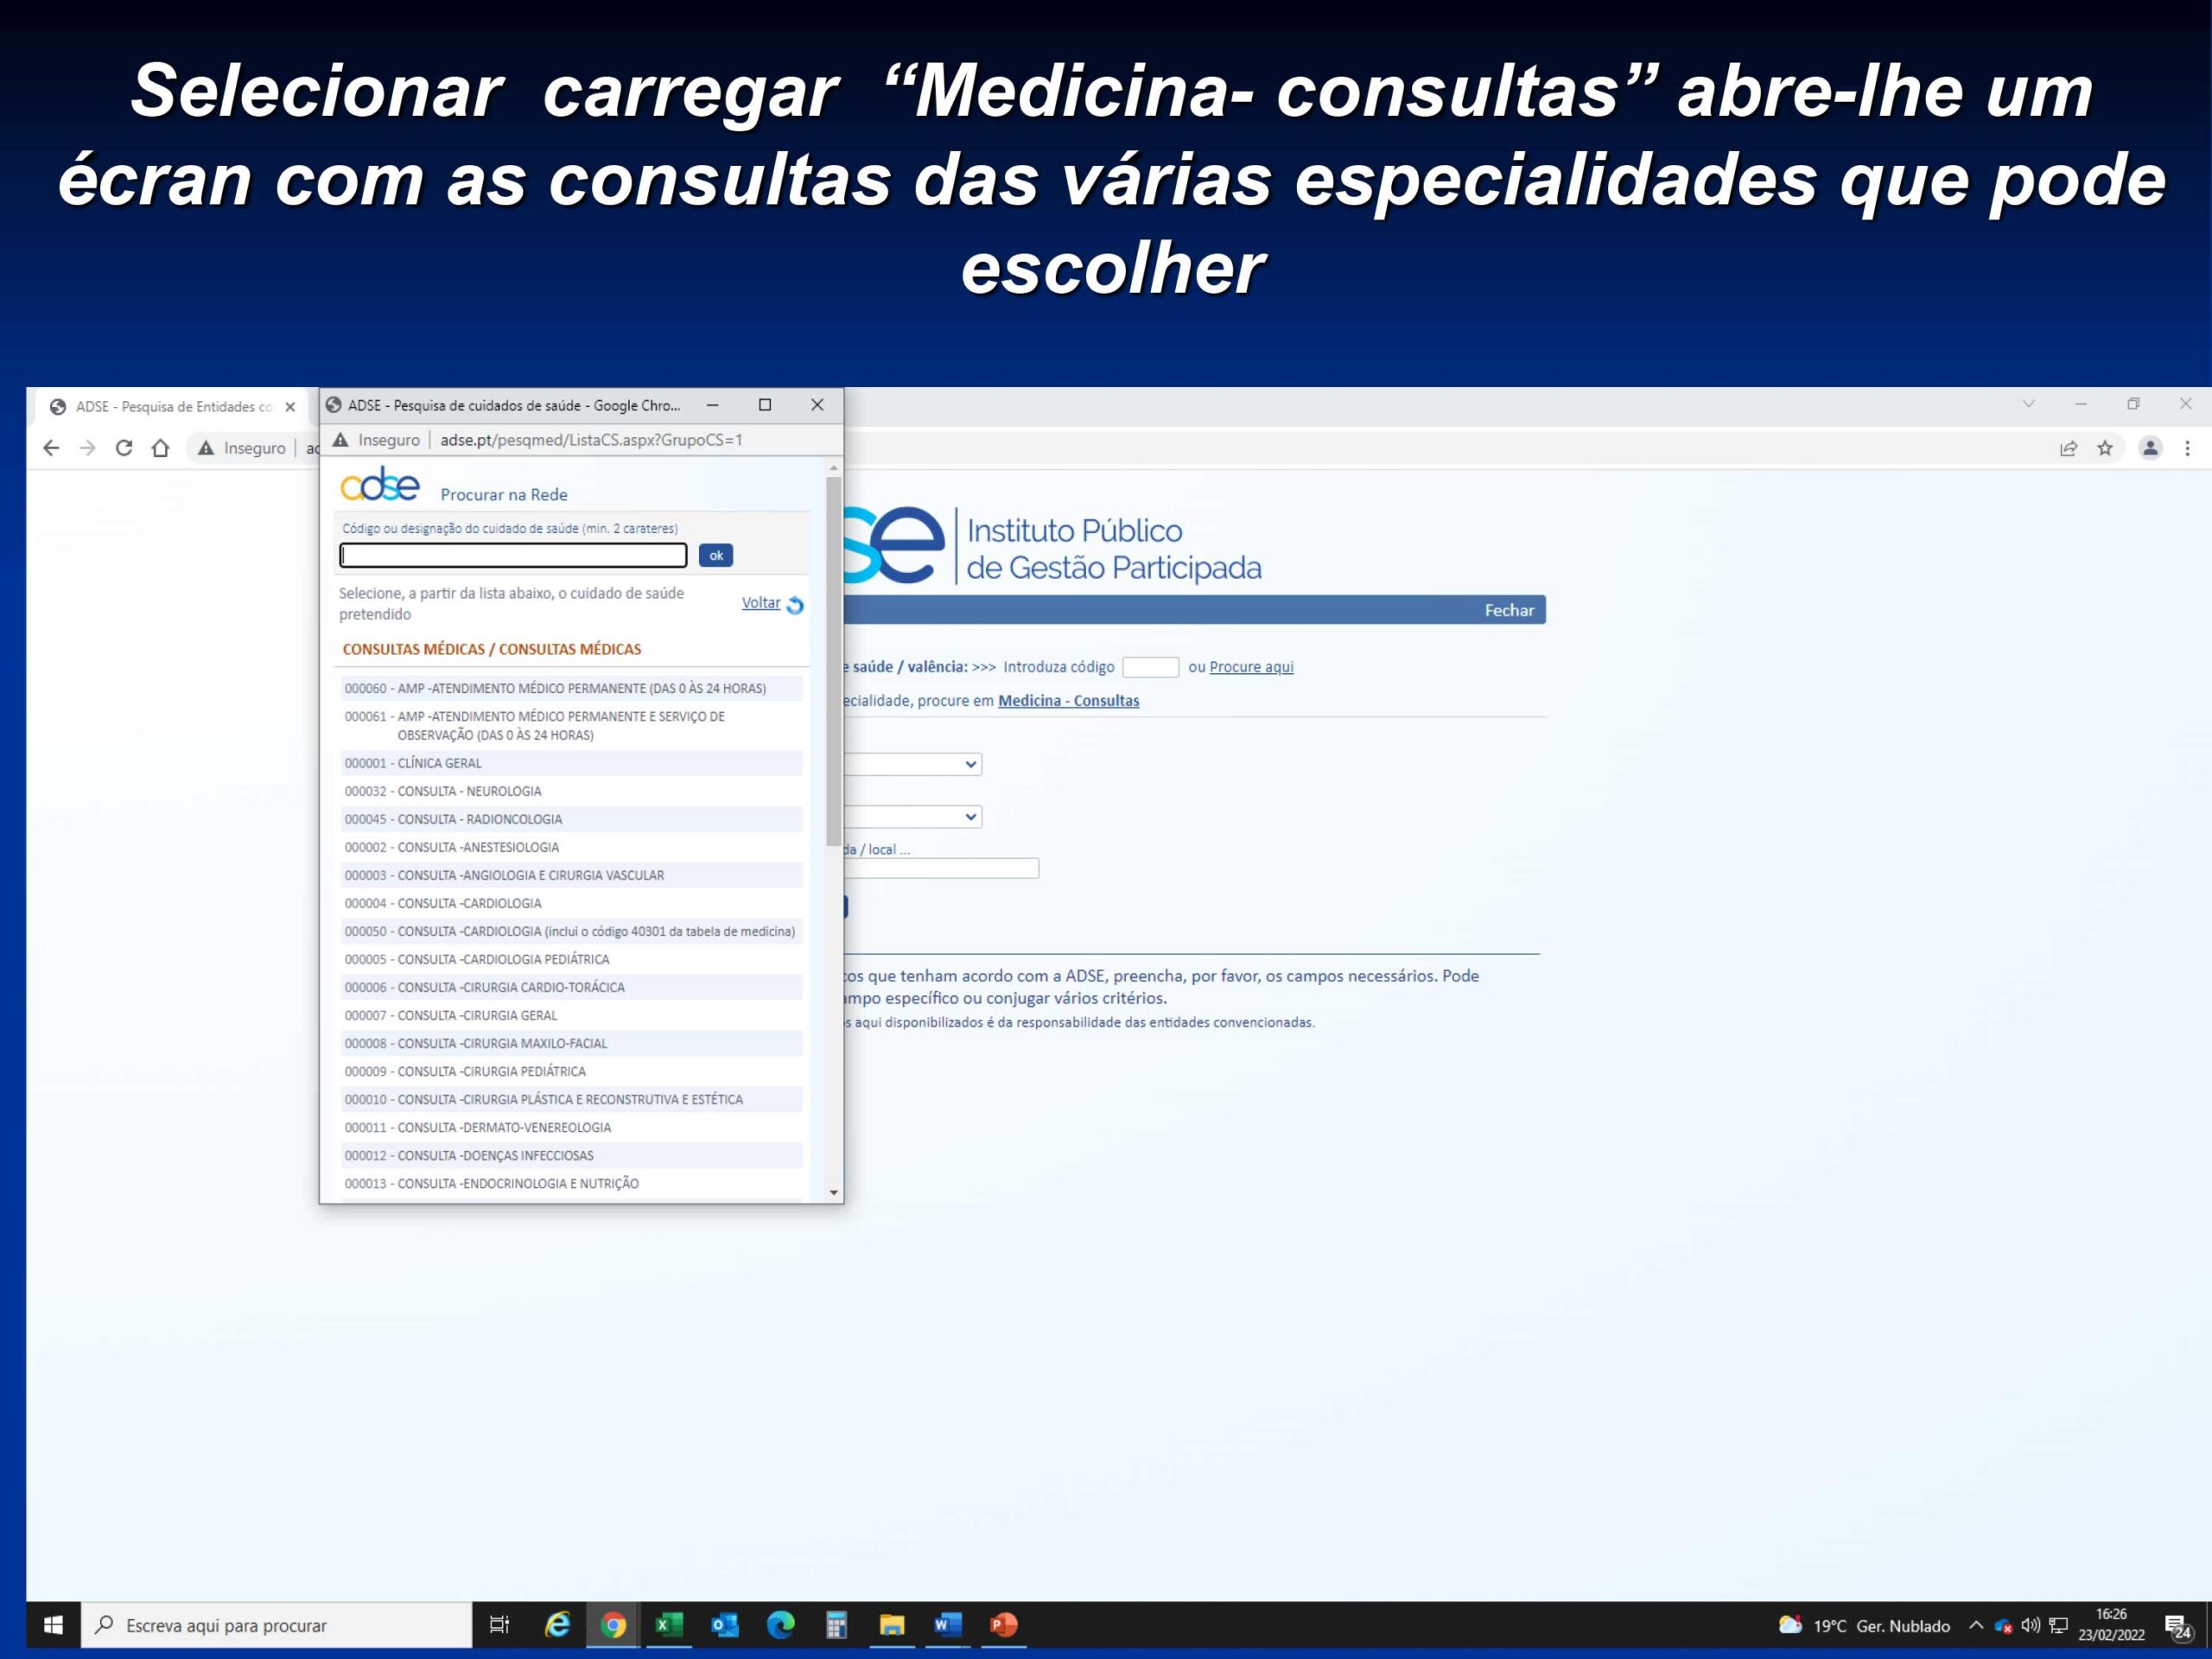The width and height of the screenshot is (2212, 1659).
Task: Open the weather widget in system tray
Action: [x=1864, y=1625]
